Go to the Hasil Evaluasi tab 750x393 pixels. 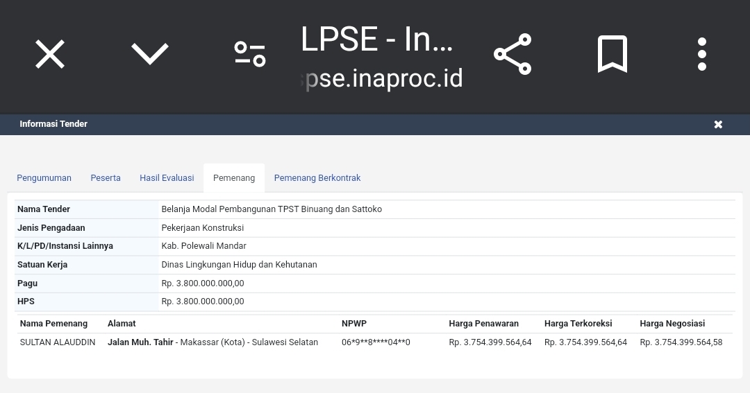pyautogui.click(x=167, y=178)
